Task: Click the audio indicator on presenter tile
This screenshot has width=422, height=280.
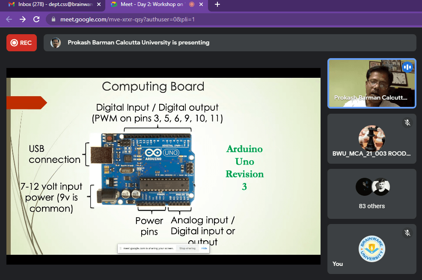Action: point(407,67)
